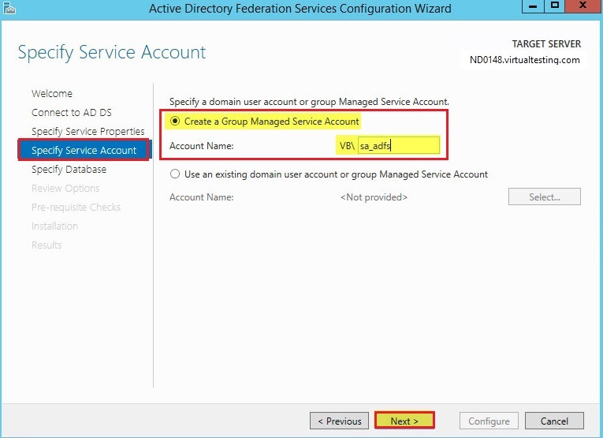
Task: Click the Previous button
Action: pyautogui.click(x=339, y=421)
